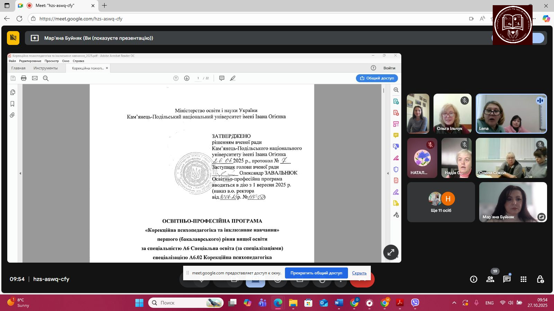Viewport: 554px width, 311px height.
Task: Click the Скрыть link
Action: coord(359,273)
